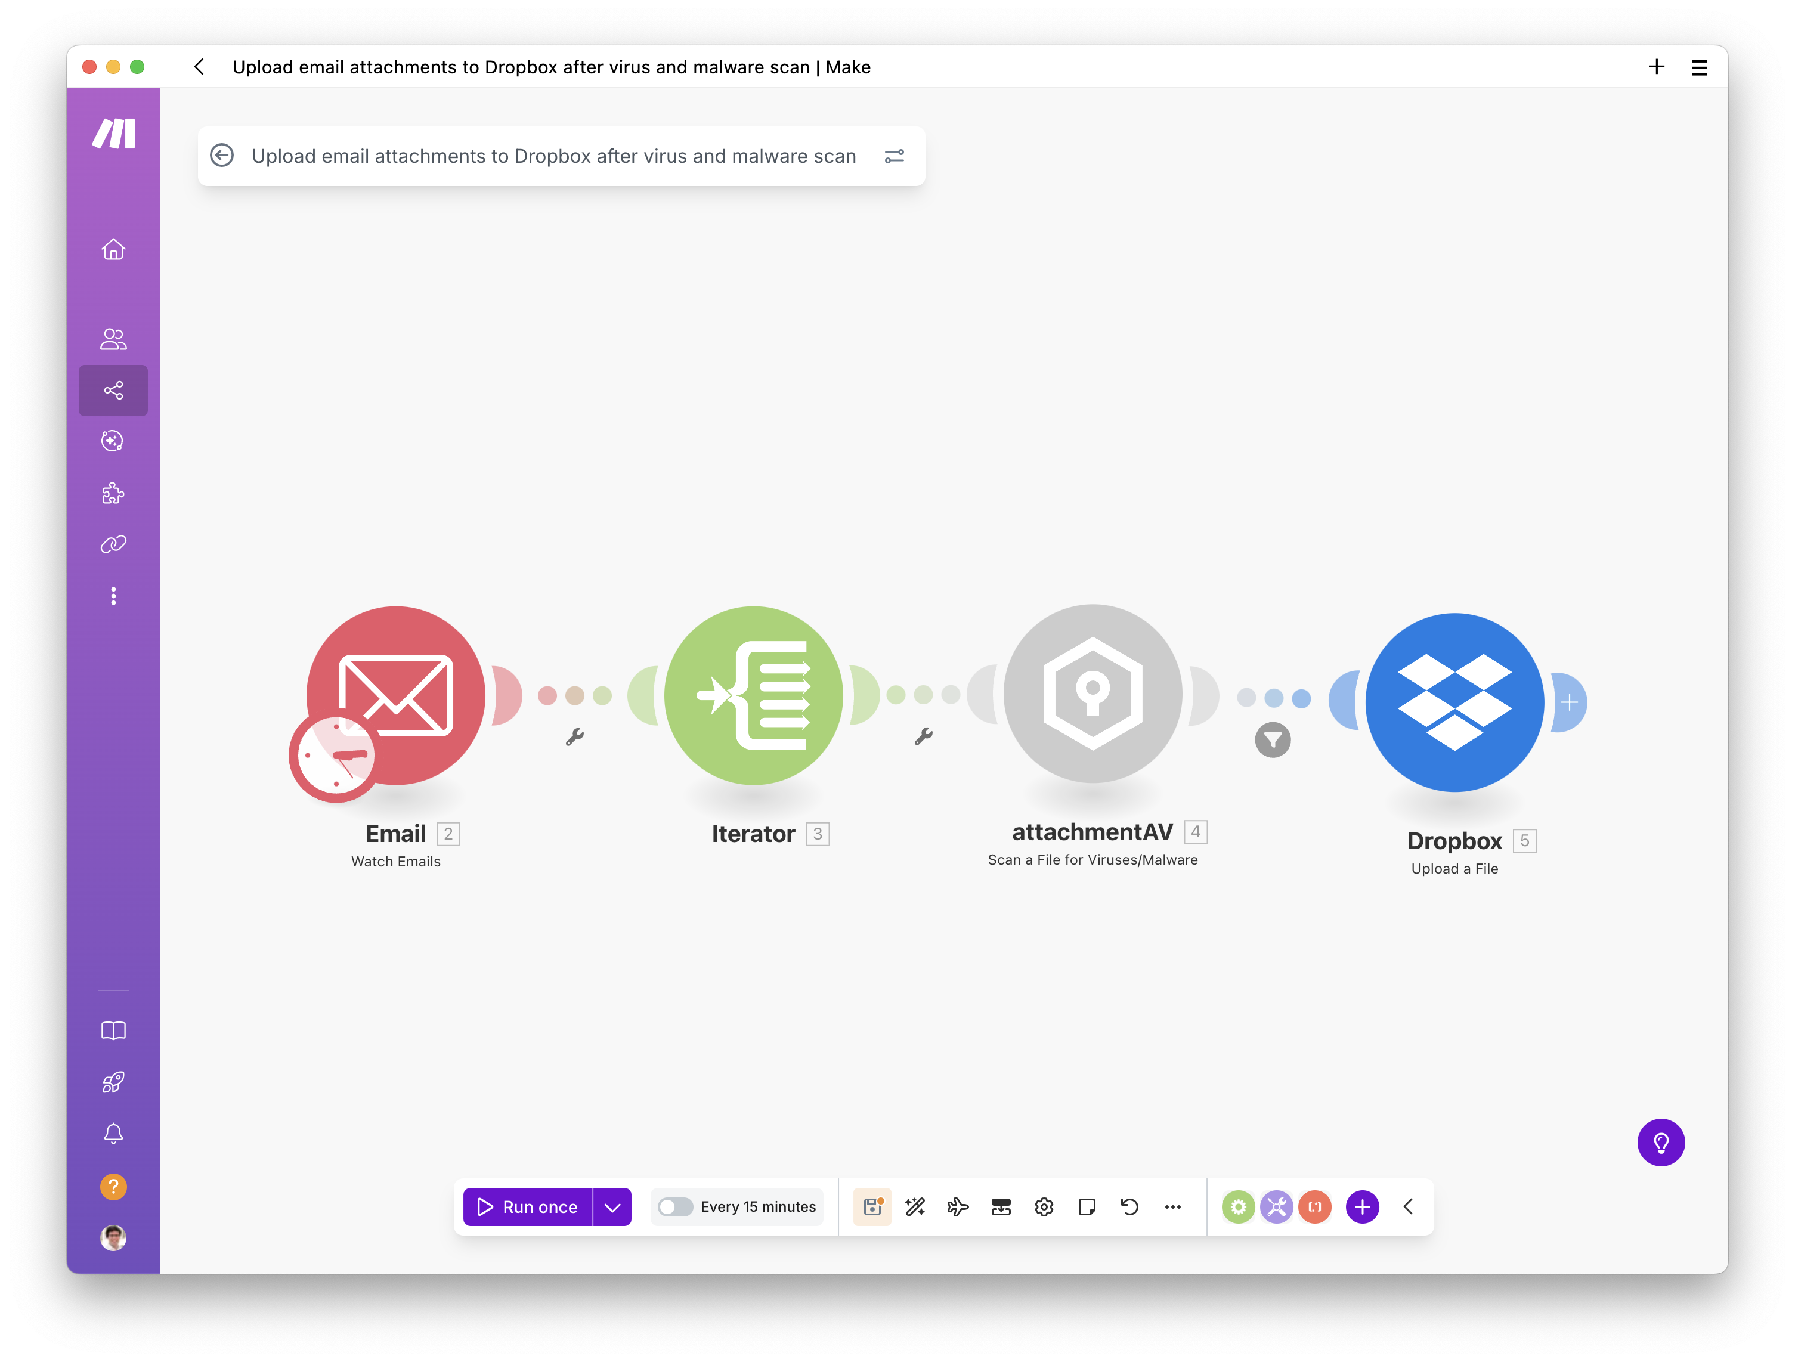The height and width of the screenshot is (1362, 1795).
Task: Open notifications with the bell icon
Action: click(113, 1134)
